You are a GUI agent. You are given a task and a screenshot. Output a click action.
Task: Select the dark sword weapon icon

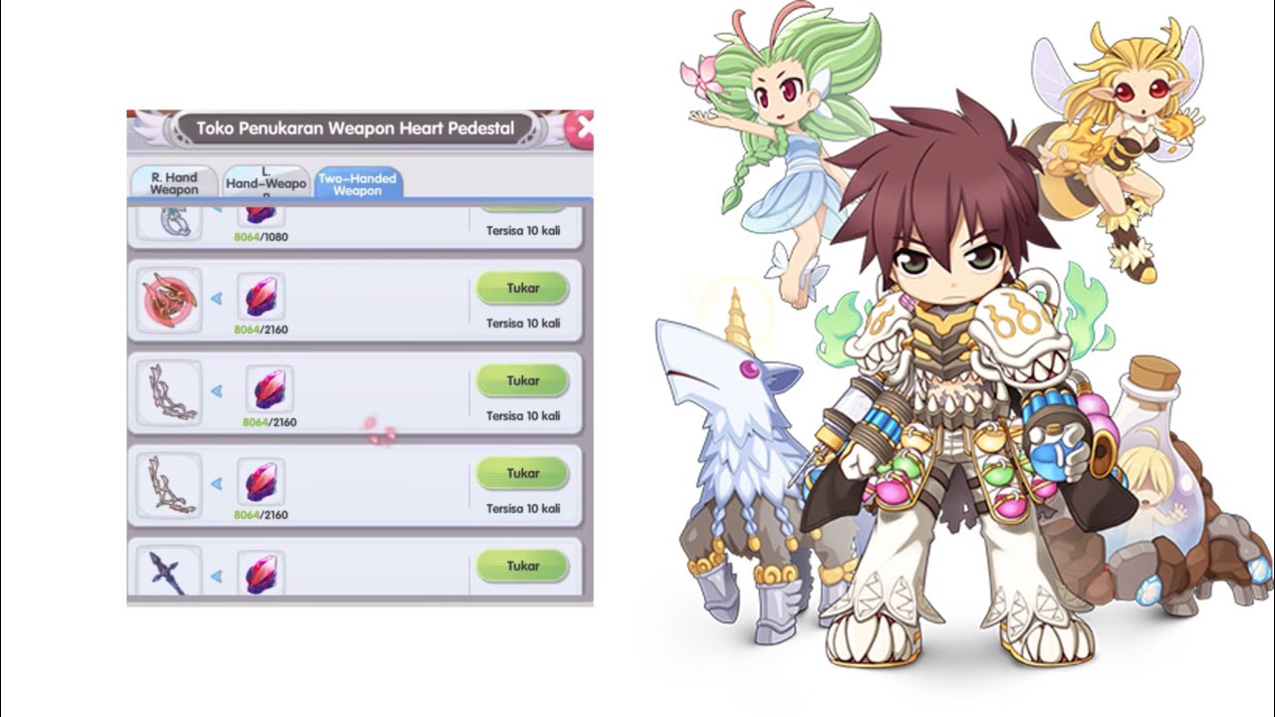click(x=168, y=571)
